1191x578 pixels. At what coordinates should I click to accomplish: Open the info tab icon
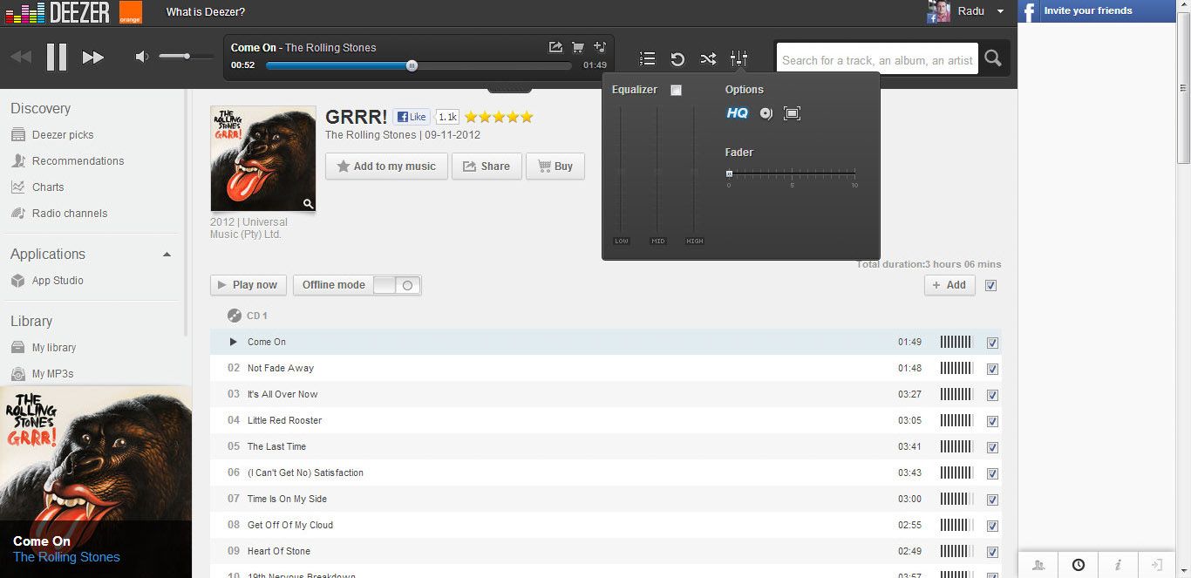click(1118, 565)
